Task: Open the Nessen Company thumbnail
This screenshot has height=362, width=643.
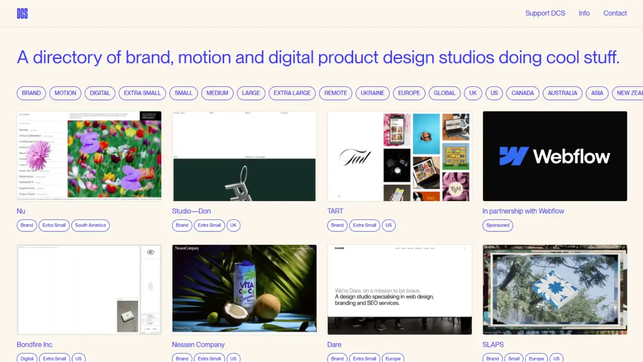Action: pyautogui.click(x=244, y=289)
